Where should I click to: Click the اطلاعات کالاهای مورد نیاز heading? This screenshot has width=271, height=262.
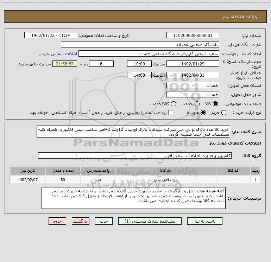[x=235, y=143]
